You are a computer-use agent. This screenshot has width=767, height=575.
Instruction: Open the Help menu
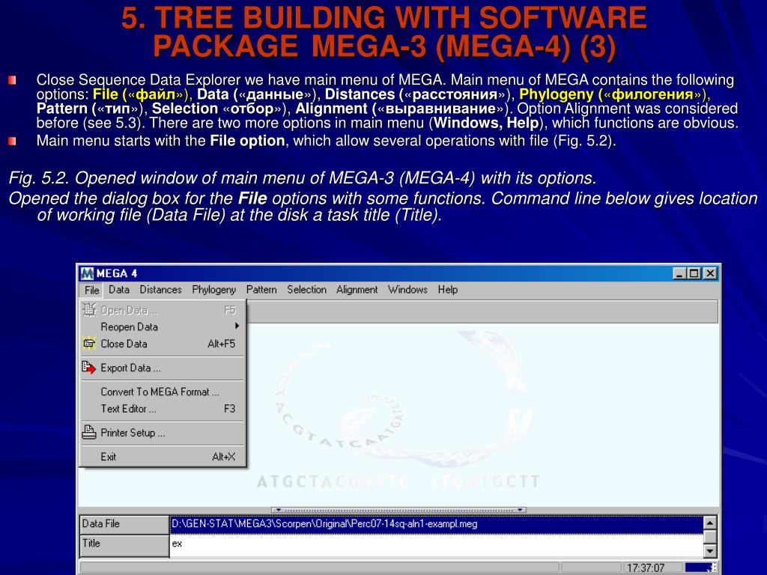point(448,290)
